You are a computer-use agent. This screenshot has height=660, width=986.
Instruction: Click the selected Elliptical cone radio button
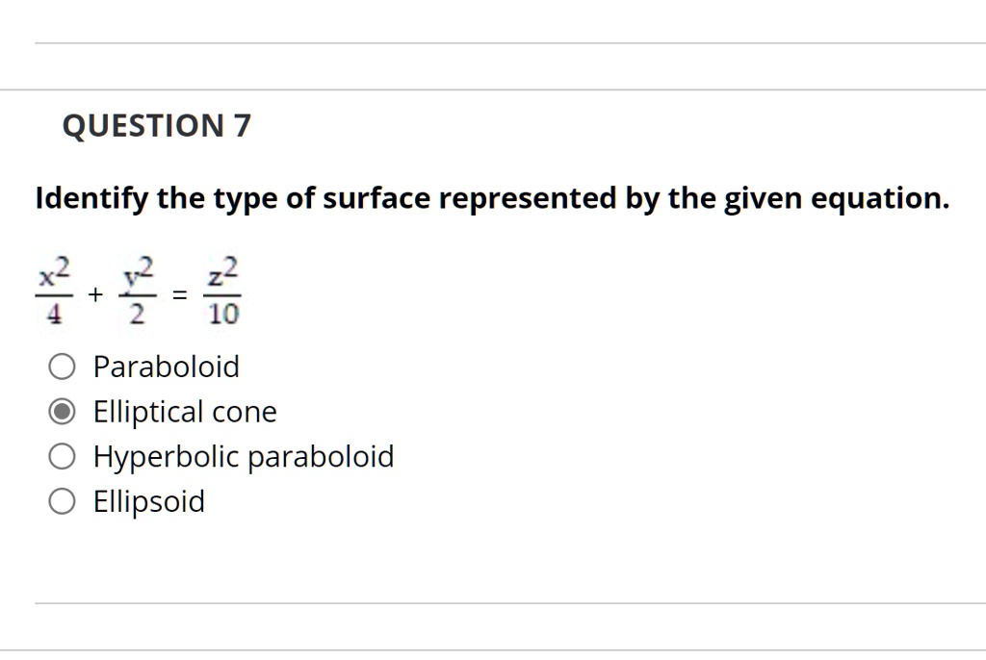[x=62, y=411]
